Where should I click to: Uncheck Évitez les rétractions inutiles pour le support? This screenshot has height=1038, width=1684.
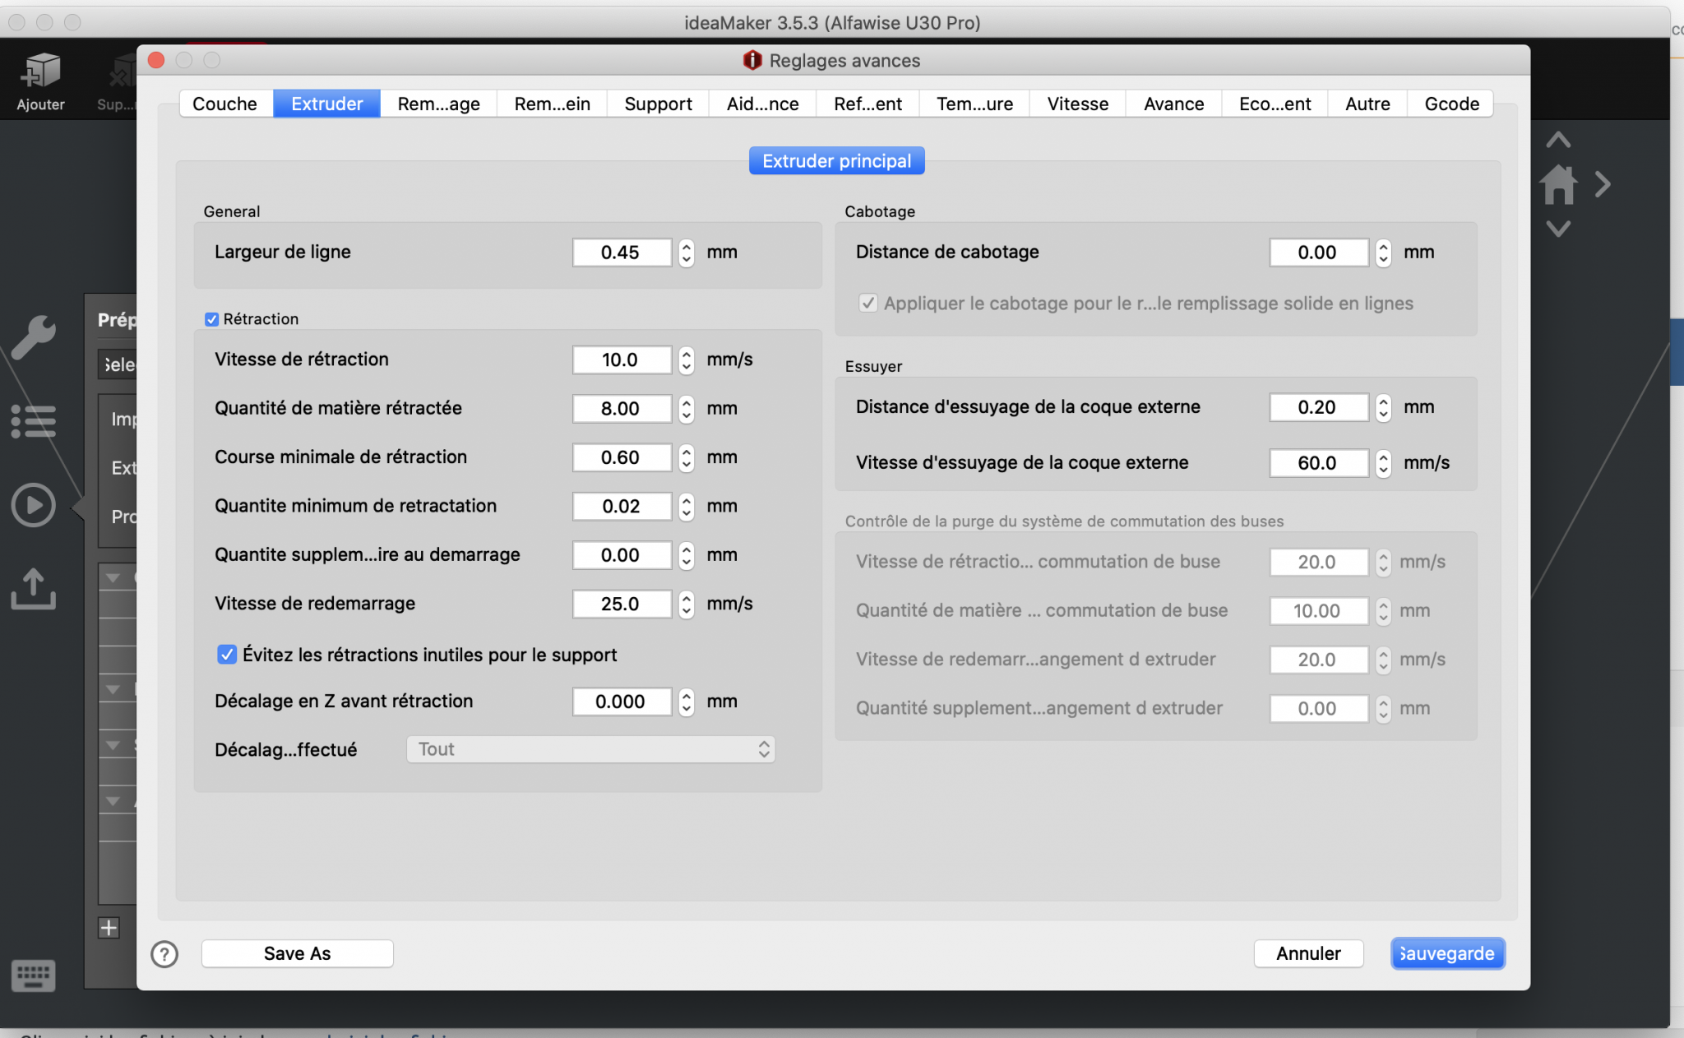[x=227, y=655]
